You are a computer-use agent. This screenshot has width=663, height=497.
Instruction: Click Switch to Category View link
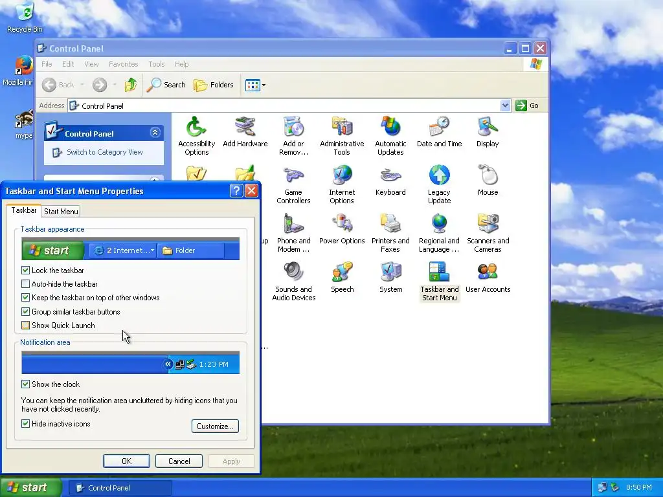pyautogui.click(x=104, y=152)
